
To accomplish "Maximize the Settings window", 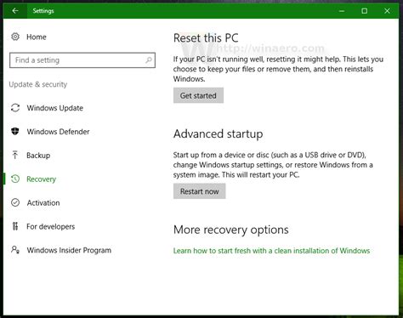I will 365,11.
